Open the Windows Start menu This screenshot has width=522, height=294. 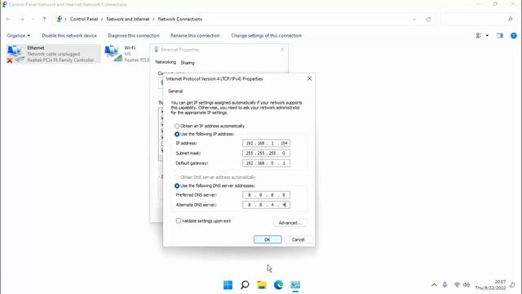pos(228,285)
